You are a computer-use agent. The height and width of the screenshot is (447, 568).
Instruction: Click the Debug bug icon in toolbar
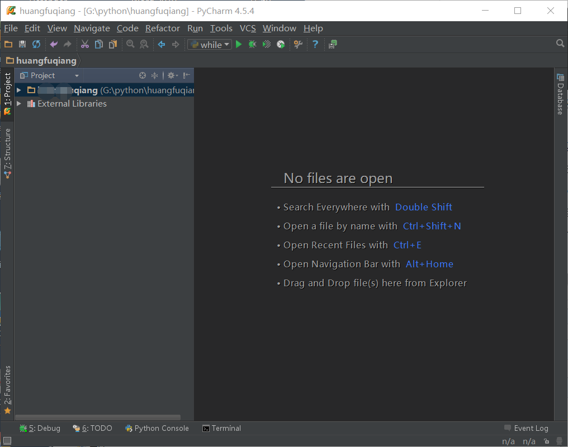pos(253,45)
